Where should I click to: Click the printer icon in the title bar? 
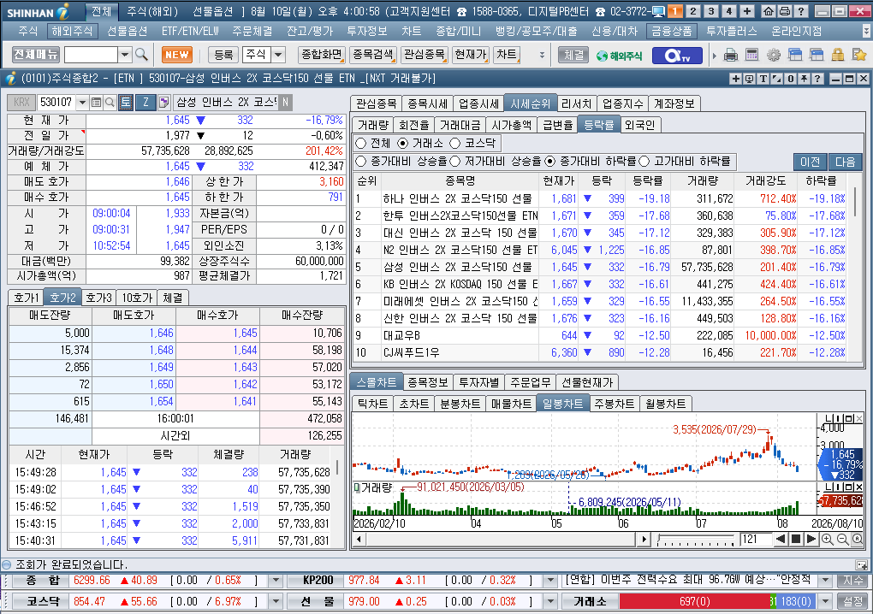point(785,11)
